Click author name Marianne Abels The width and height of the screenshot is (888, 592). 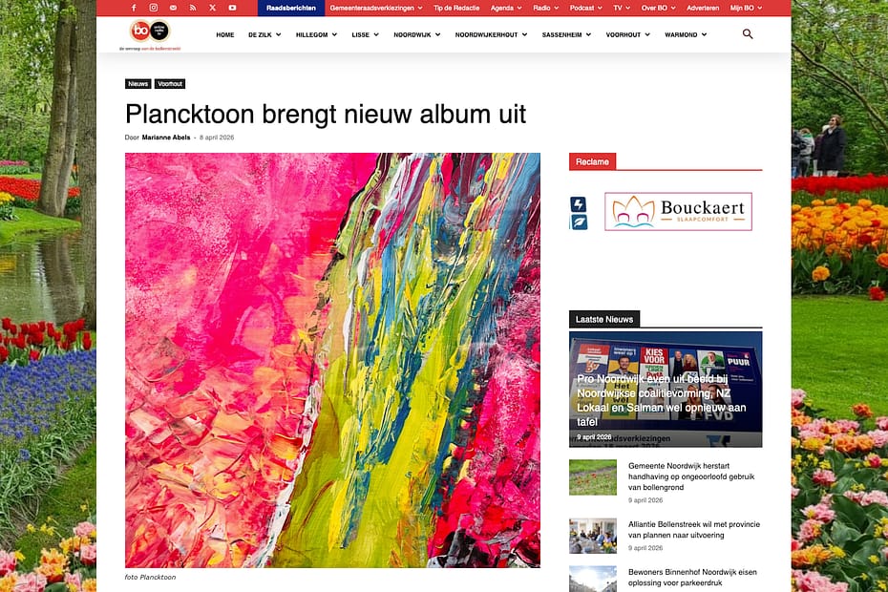click(x=166, y=137)
